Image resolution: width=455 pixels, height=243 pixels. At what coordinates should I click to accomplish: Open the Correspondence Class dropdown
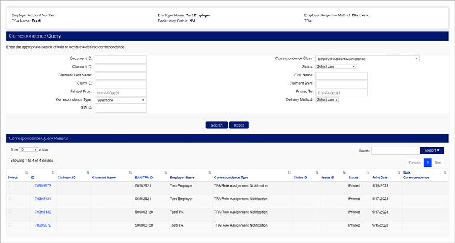pos(367,59)
